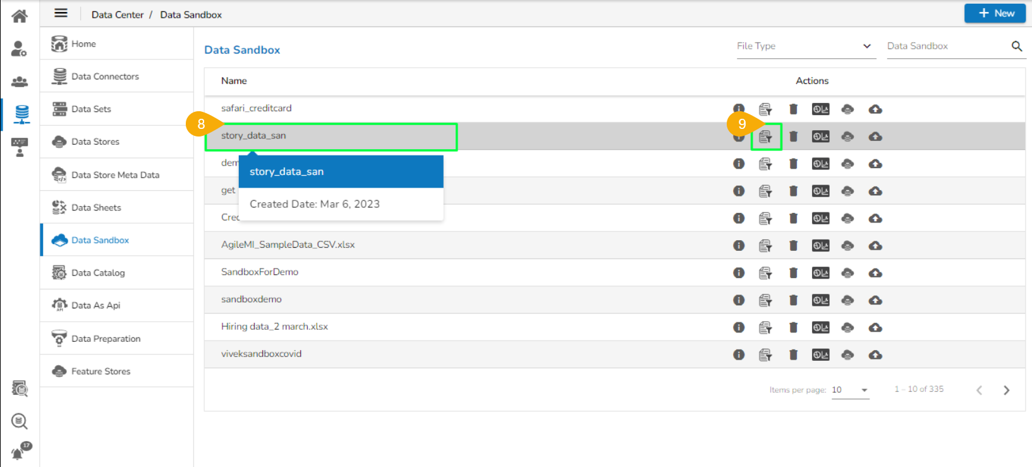Click the info icon for Hiring data_2 march.xlsx

click(738, 327)
